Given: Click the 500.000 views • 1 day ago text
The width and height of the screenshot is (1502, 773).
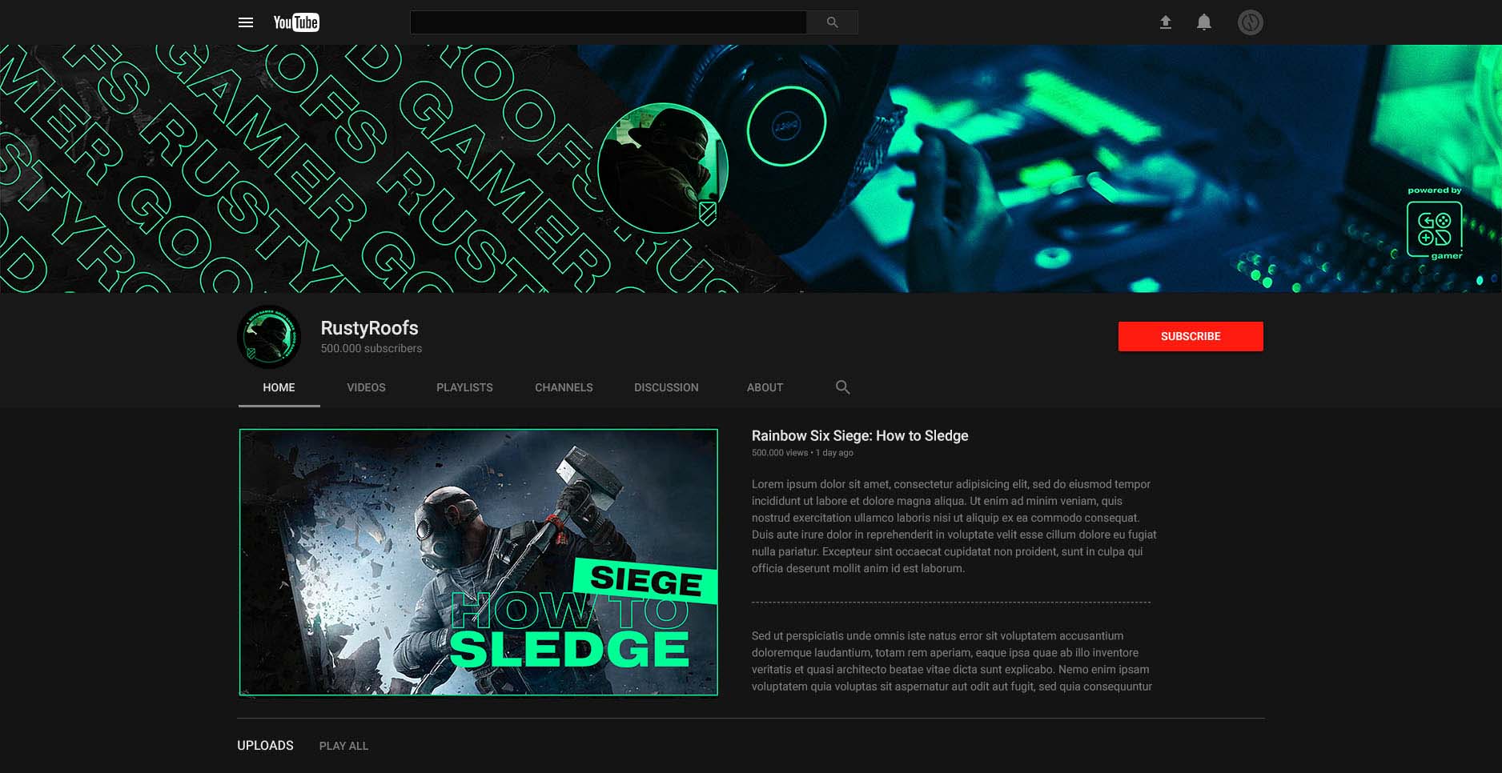Looking at the screenshot, I should pyautogui.click(x=802, y=453).
